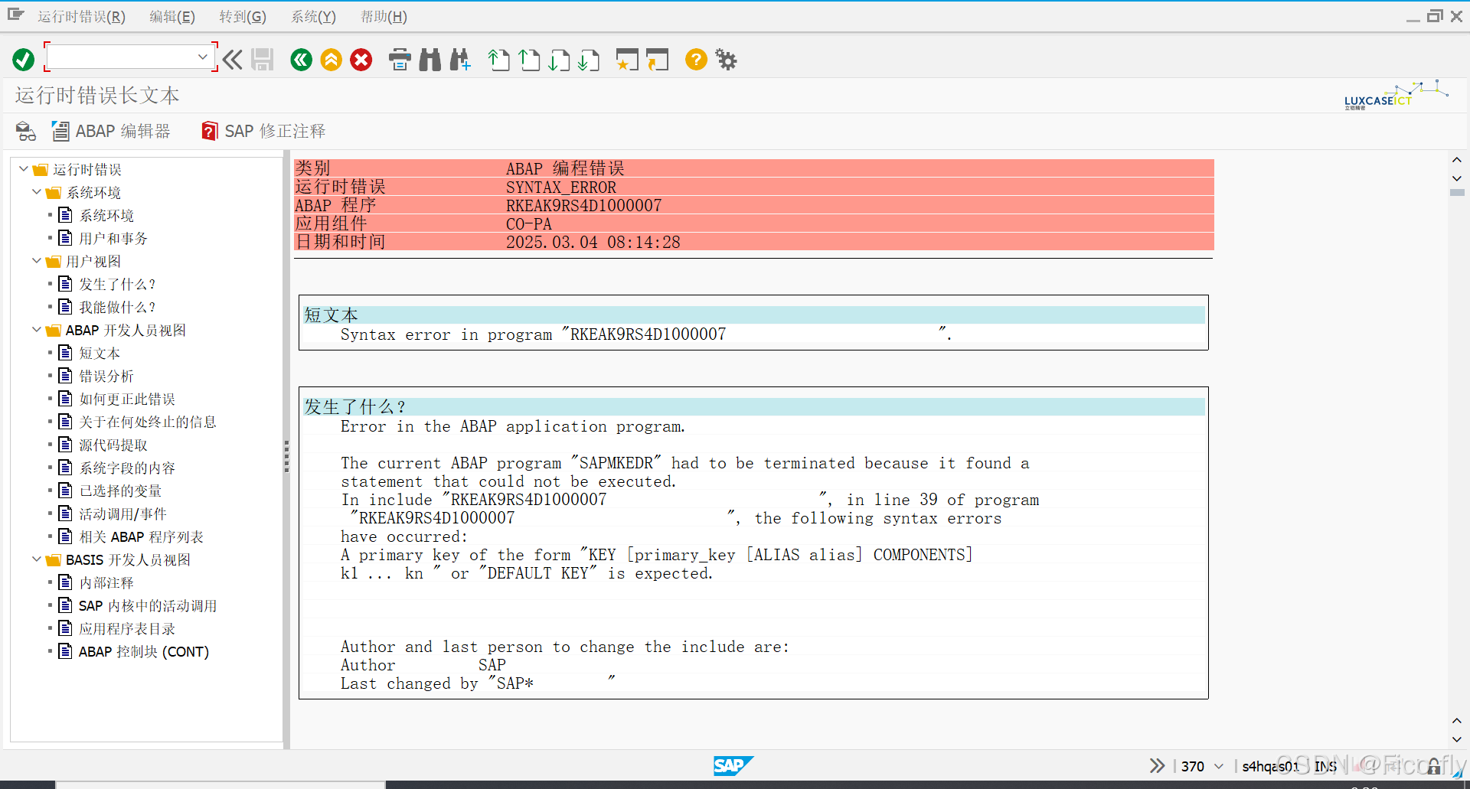1470x789 pixels.
Task: Click the Last Page icon
Action: tap(589, 60)
